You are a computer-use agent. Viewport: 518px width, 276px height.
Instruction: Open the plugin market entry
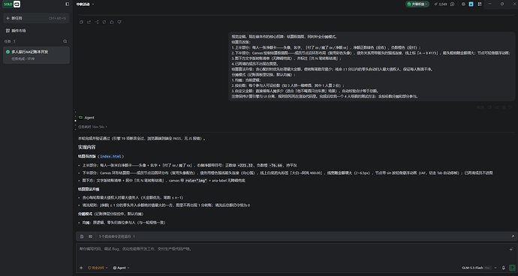click(16, 31)
